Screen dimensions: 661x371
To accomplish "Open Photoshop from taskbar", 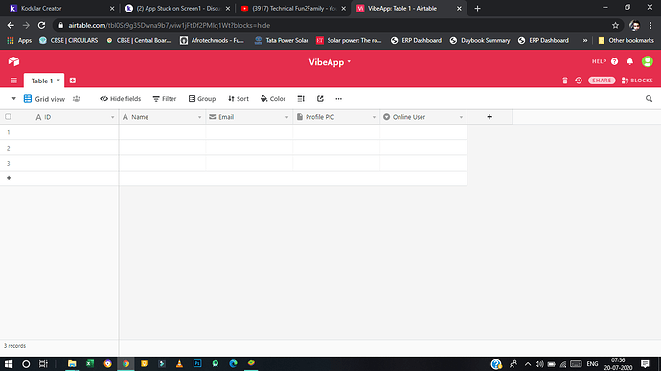I will click(197, 364).
